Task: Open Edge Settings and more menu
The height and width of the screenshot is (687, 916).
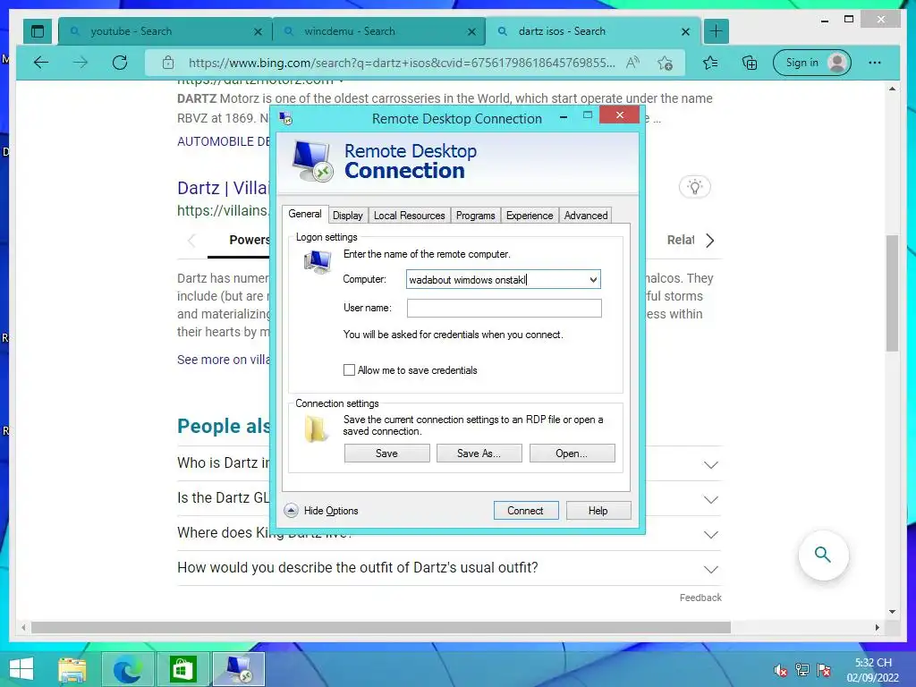Action: click(875, 63)
